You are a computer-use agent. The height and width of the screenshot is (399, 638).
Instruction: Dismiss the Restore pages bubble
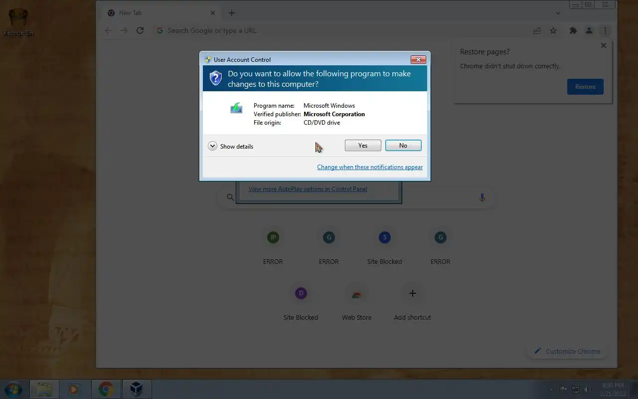pyautogui.click(x=604, y=45)
